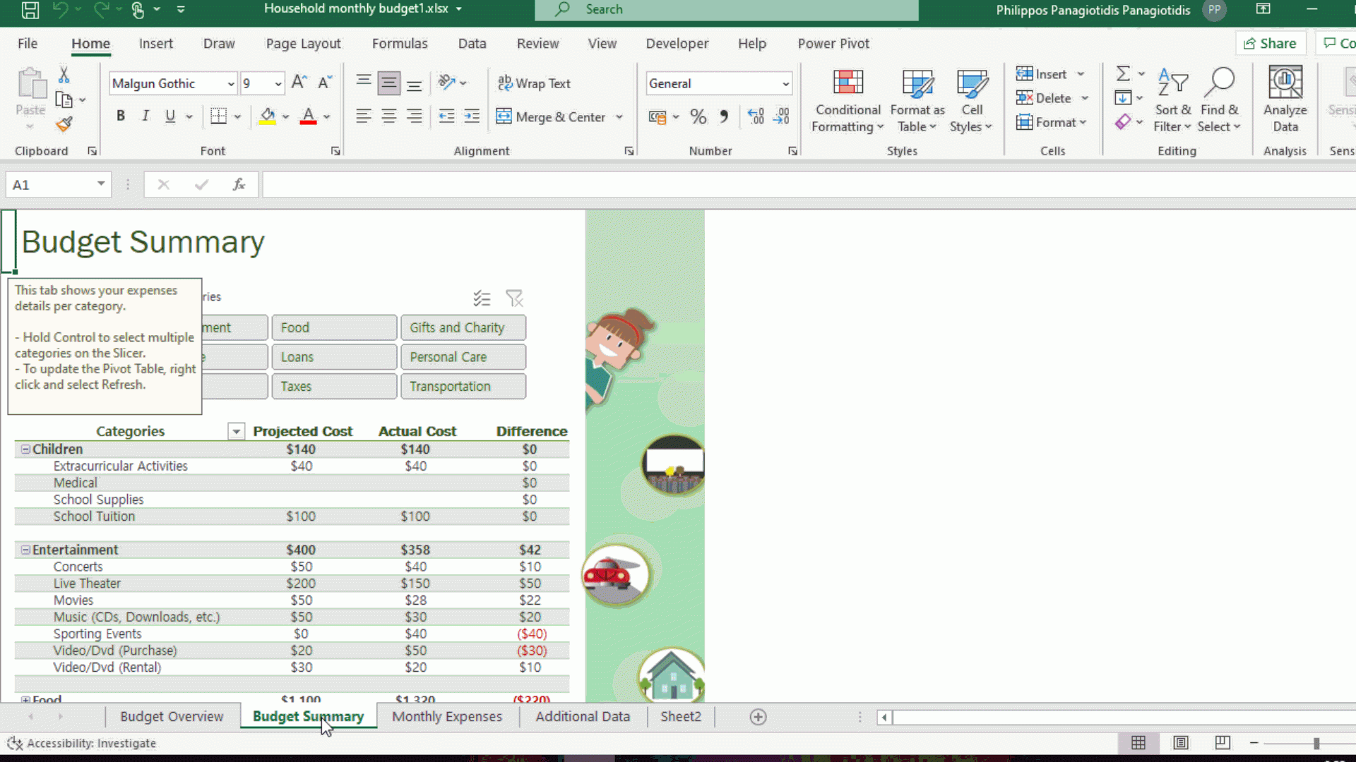Open the Malgun Gothic font dropdown
Viewport: 1356px width, 762px height.
coord(231,84)
